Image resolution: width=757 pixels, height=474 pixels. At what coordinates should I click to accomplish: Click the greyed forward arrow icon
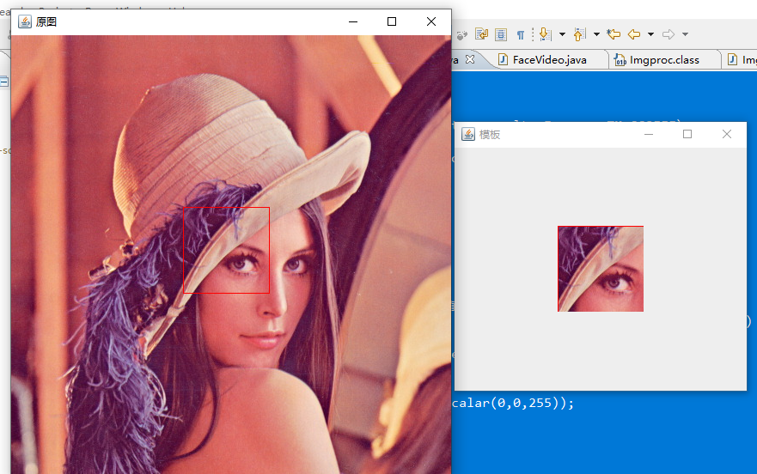point(668,34)
